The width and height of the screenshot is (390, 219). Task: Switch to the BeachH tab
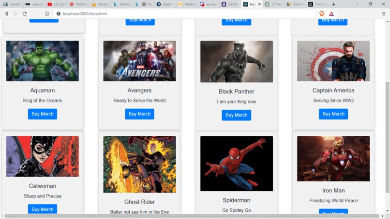click(x=165, y=4)
